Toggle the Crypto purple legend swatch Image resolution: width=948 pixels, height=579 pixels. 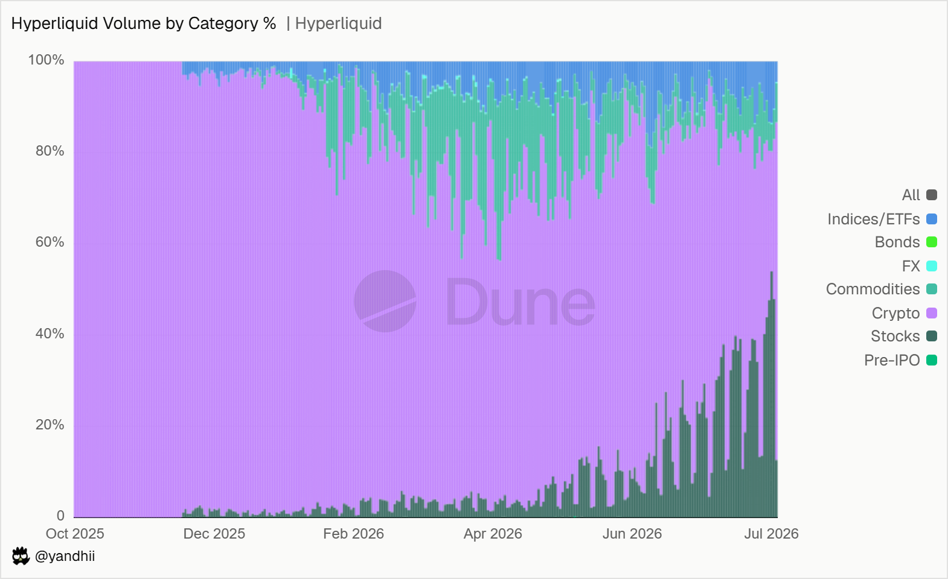point(932,313)
